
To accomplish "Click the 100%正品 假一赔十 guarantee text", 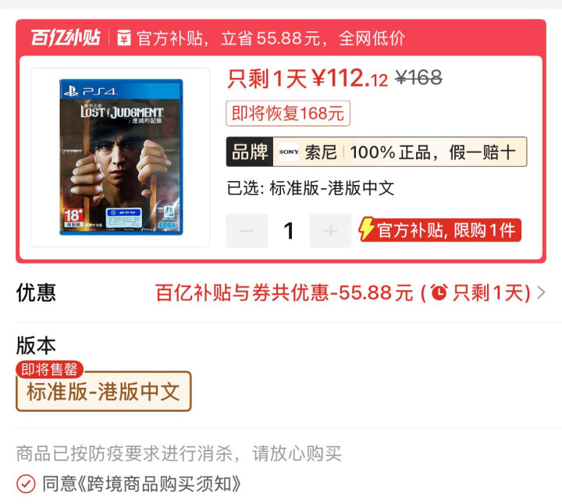I will 432,152.
